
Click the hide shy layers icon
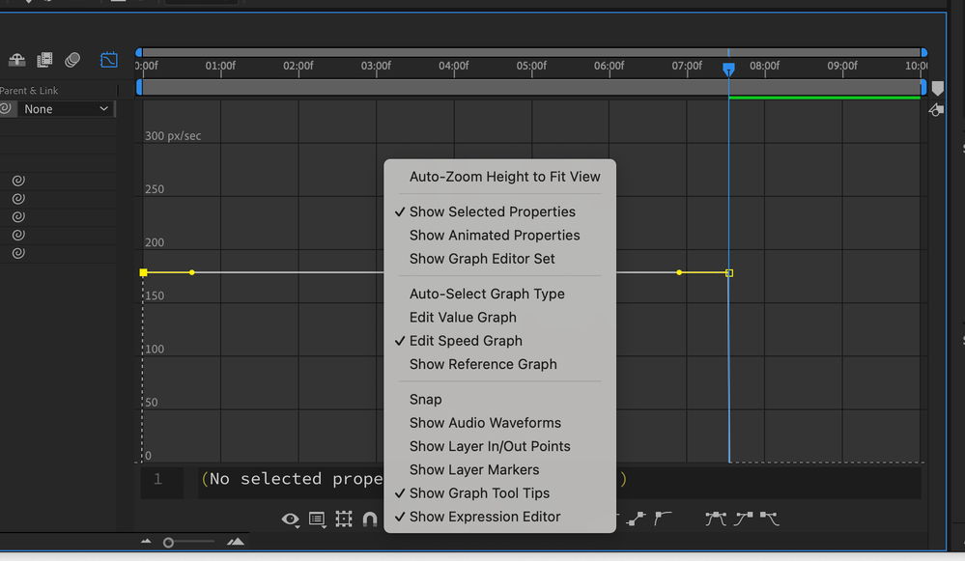click(x=17, y=60)
